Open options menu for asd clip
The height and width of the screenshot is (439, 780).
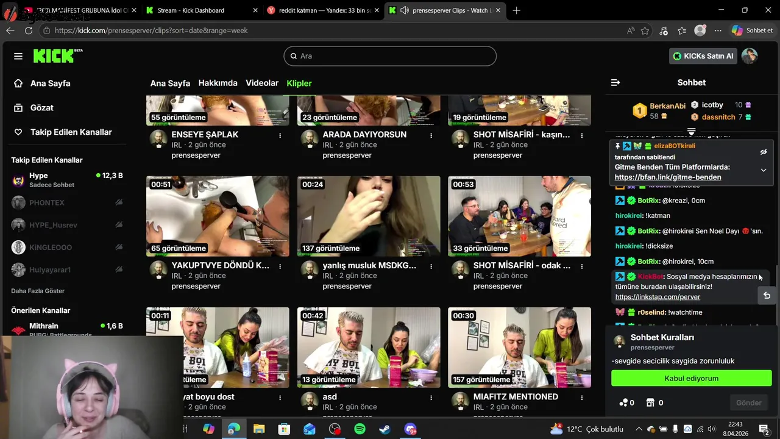pyautogui.click(x=431, y=398)
